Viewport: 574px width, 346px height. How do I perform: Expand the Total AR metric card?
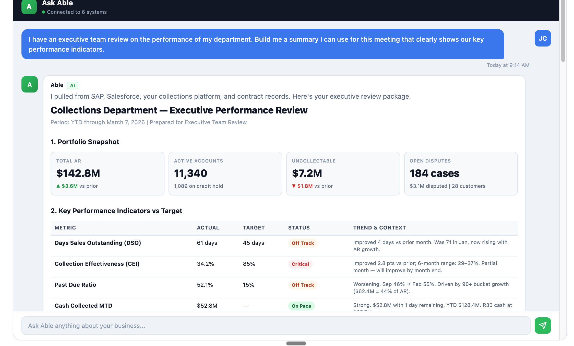[x=107, y=174]
